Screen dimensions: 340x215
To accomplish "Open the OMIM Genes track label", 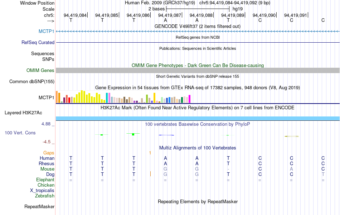I will coord(40,70).
